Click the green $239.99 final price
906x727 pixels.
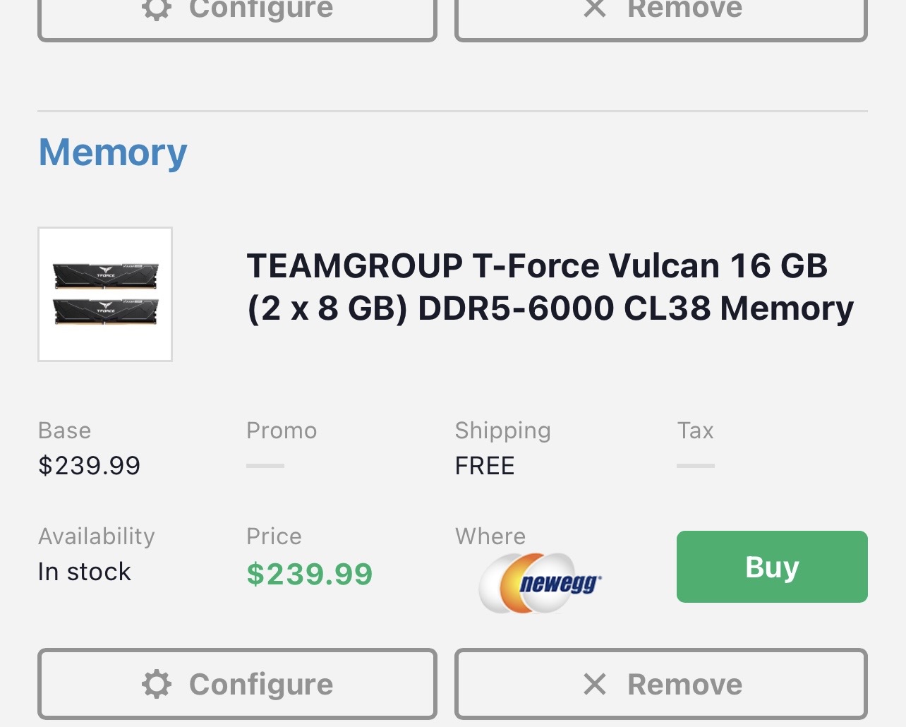(x=309, y=574)
